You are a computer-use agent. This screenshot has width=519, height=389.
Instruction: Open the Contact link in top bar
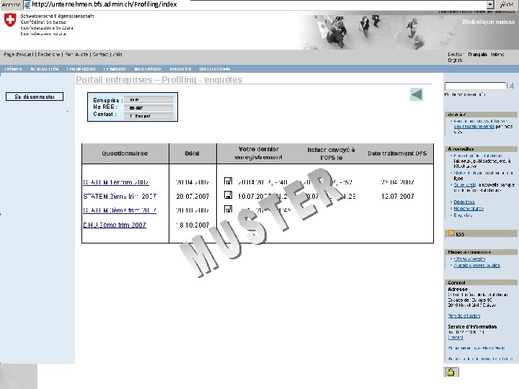tap(100, 54)
